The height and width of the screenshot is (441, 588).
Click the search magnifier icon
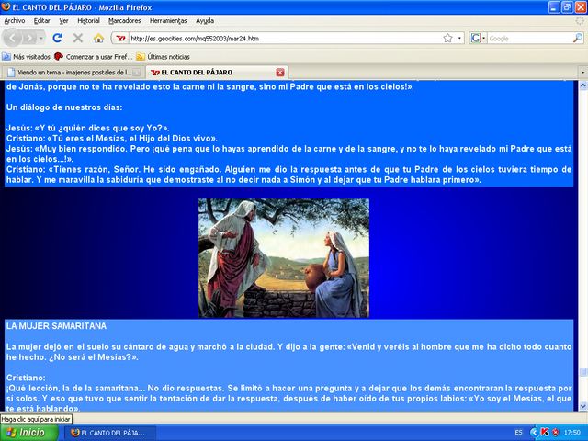point(575,39)
